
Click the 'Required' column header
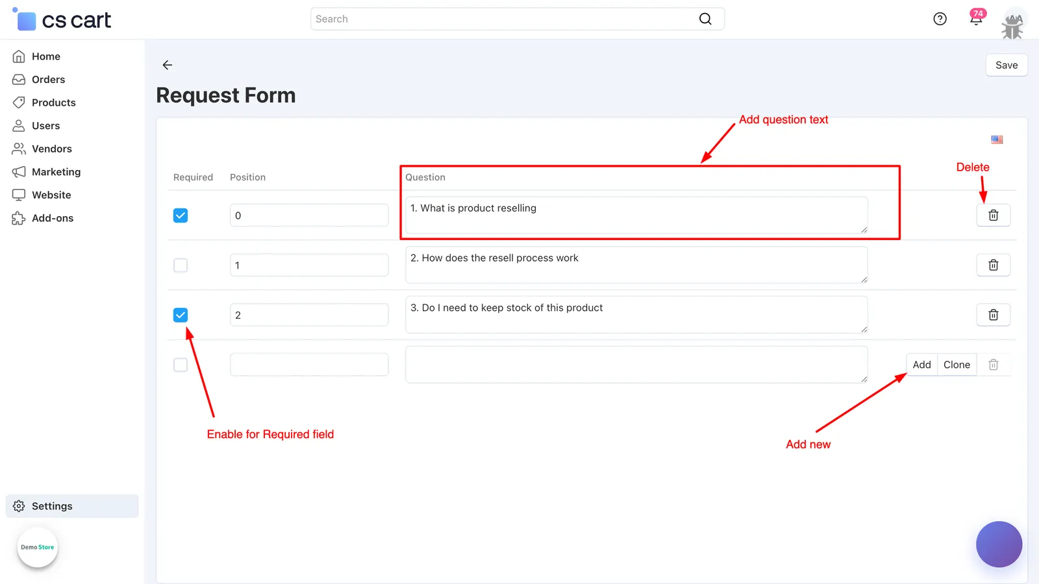click(193, 177)
